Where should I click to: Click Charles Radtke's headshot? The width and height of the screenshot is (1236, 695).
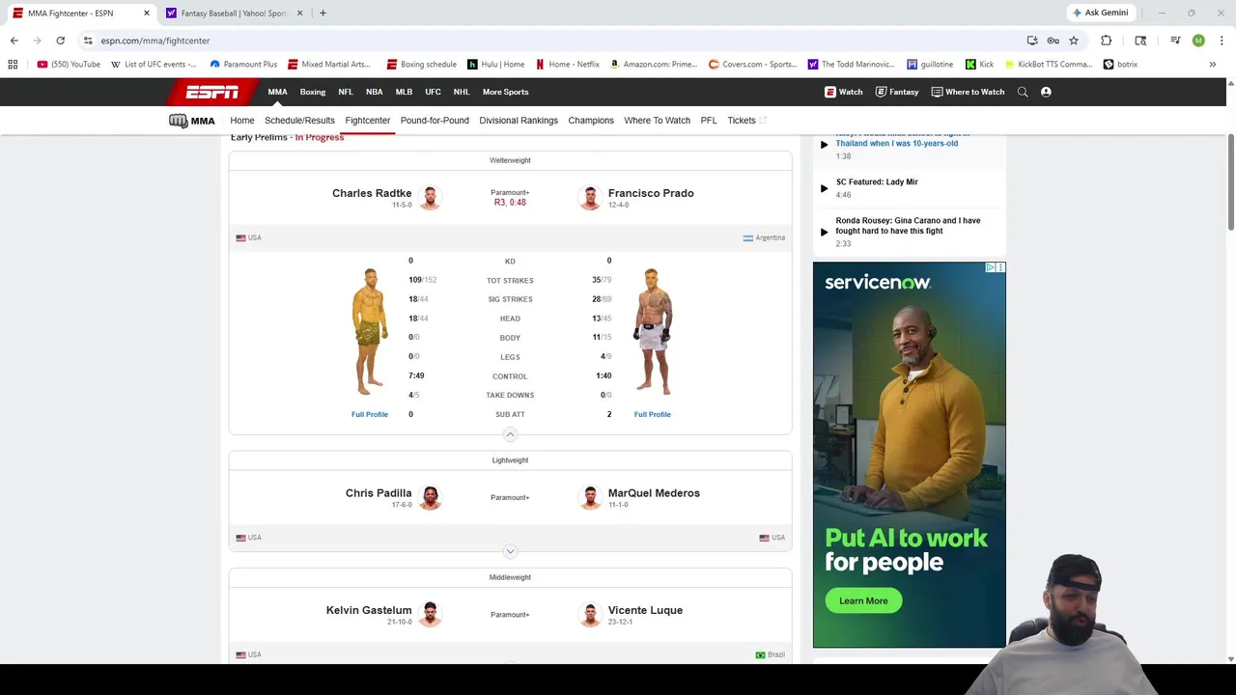click(430, 197)
